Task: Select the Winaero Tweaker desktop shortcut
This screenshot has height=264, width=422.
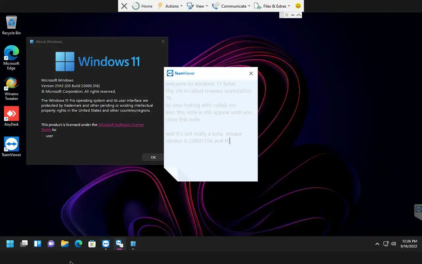Action: 12,89
